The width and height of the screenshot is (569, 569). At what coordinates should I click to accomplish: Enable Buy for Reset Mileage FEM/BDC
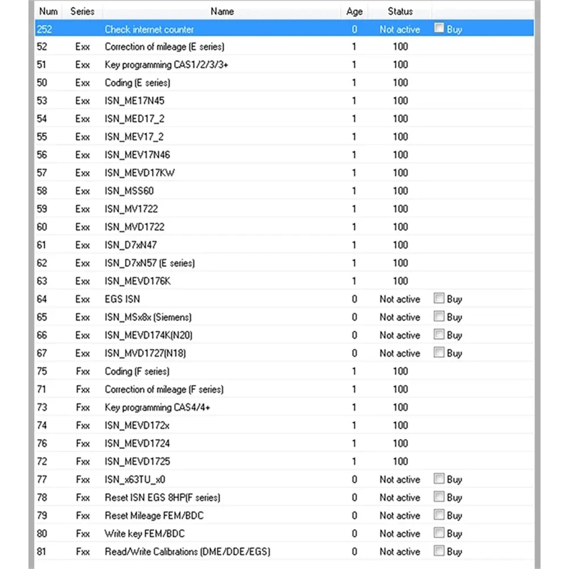(x=439, y=514)
